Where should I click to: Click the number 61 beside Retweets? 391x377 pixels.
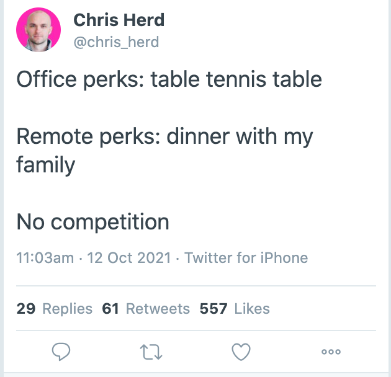[x=110, y=308]
